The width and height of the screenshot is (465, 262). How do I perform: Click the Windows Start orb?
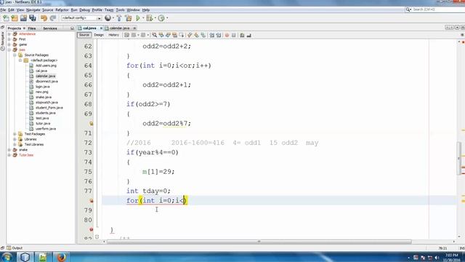click(x=7, y=257)
